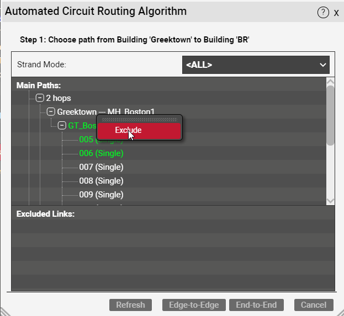Click the Main Paths scrollbar thumb

[x=330, y=116]
